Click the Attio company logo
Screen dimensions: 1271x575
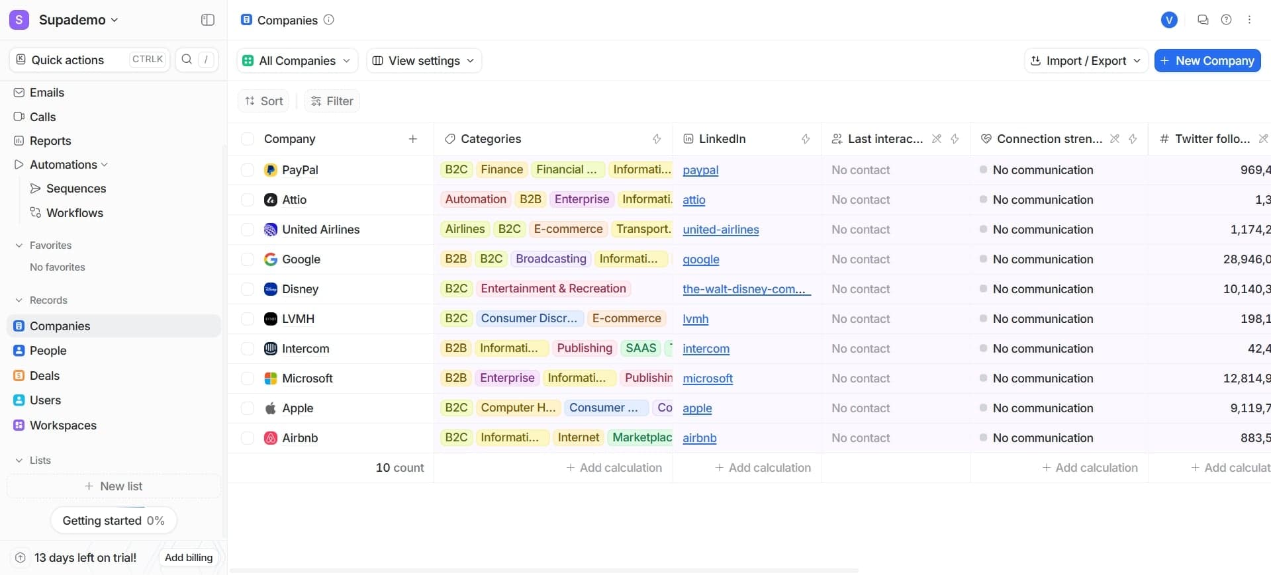[x=270, y=200]
